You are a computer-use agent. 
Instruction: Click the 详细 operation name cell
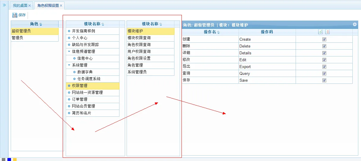[210, 53]
